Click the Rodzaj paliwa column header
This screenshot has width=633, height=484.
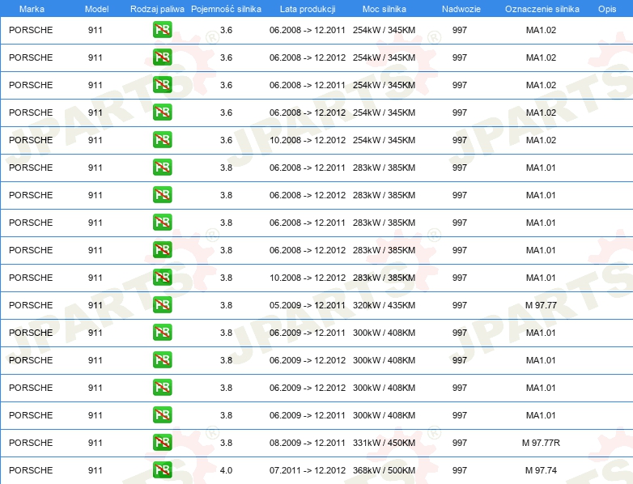(x=157, y=9)
